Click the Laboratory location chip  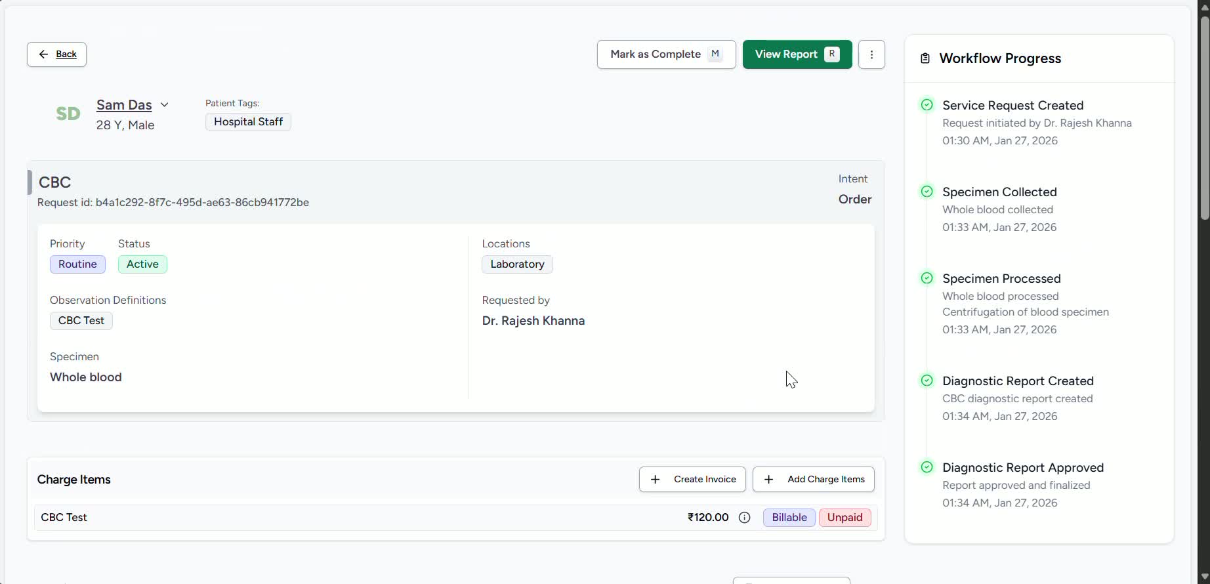pyautogui.click(x=517, y=264)
